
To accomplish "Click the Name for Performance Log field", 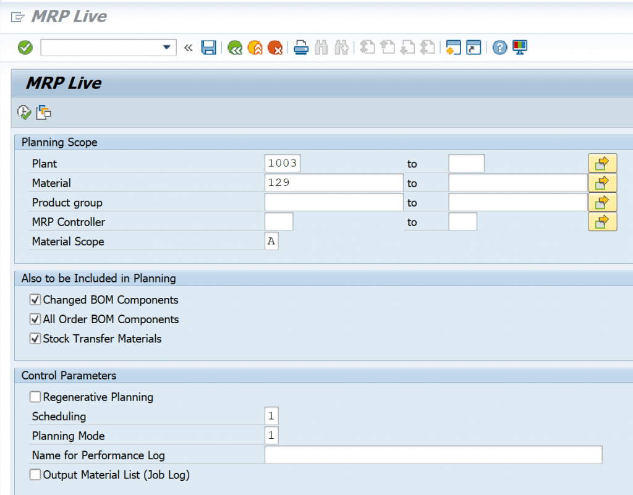I will pyautogui.click(x=433, y=455).
